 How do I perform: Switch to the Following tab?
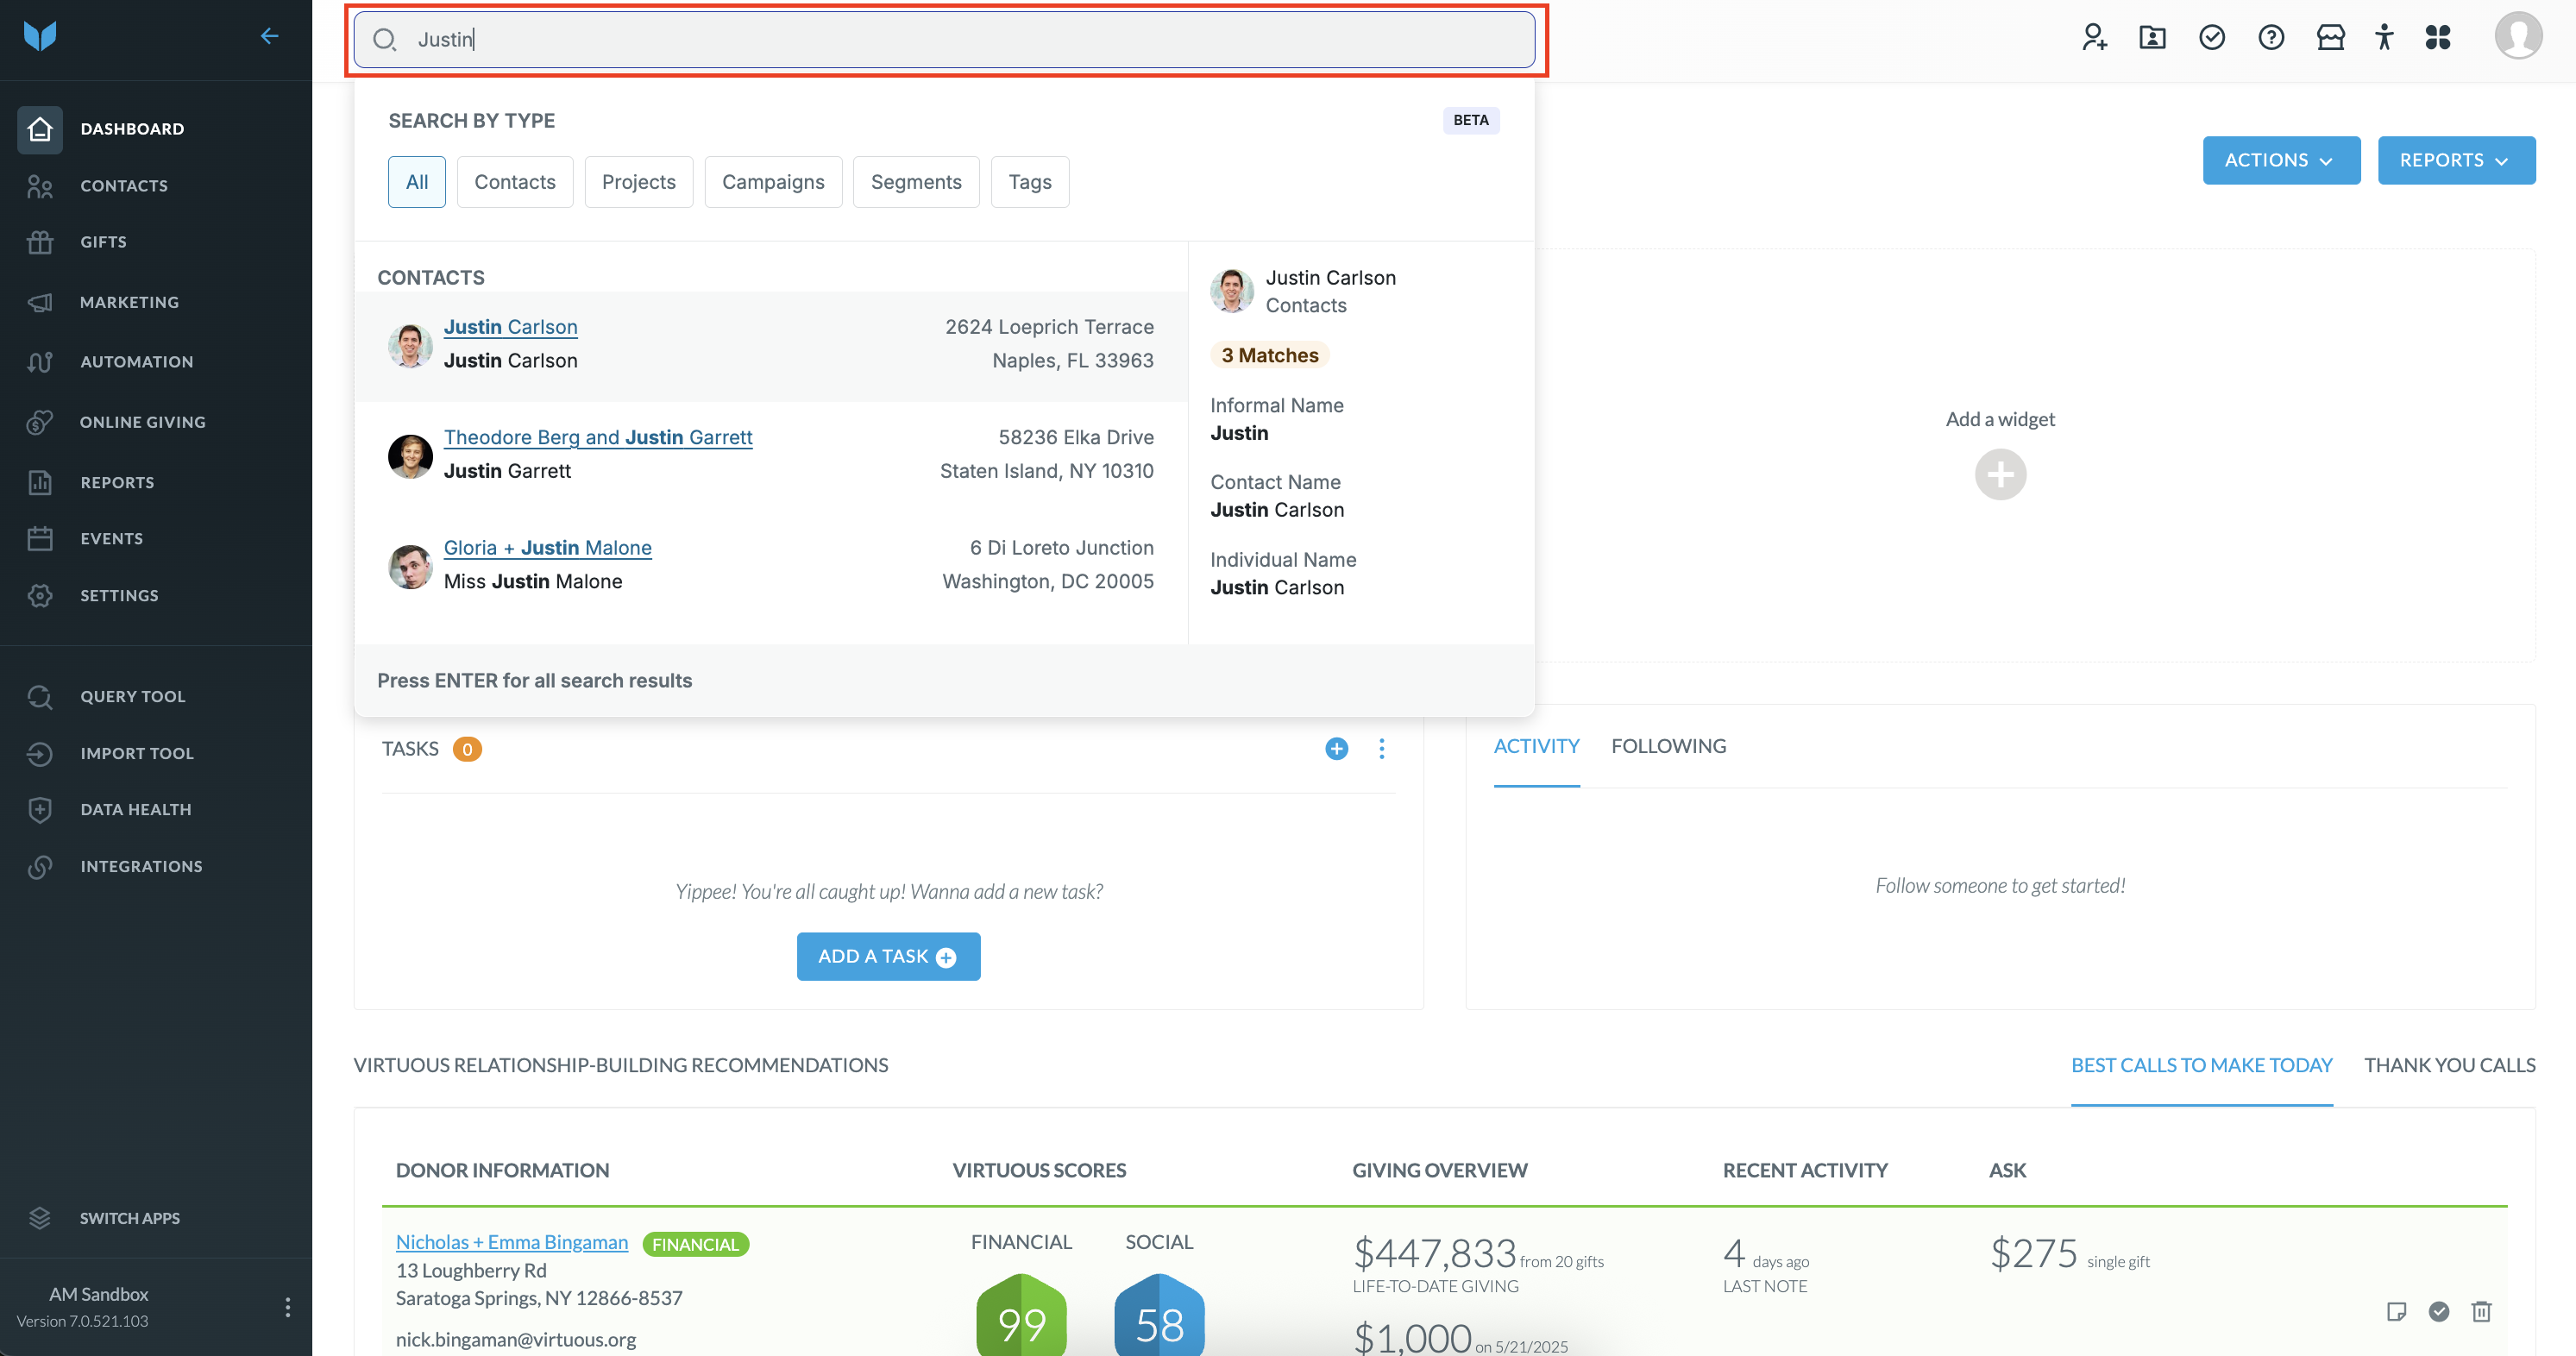pos(1668,746)
